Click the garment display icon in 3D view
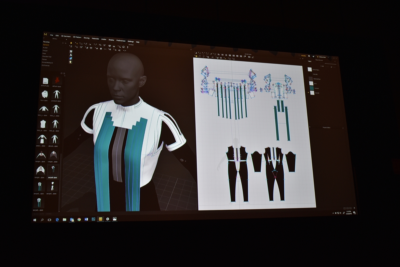Viewport: 400px width, 267px height. coord(71,51)
